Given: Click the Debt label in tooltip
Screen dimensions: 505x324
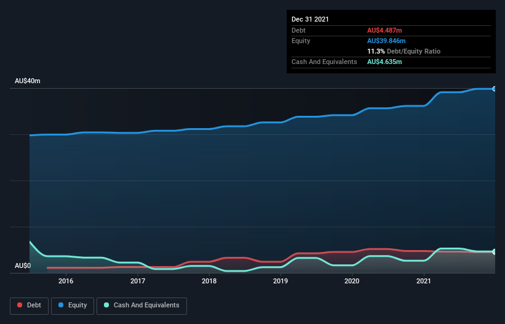Looking at the screenshot, I should (298, 30).
